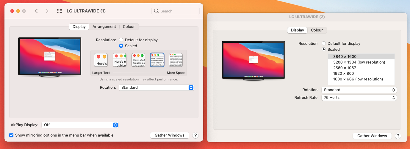Screen dimensions: 410x149
Task: Click Gather Windows in LG ULTRAWIDE (2)
Action: pyautogui.click(x=372, y=136)
